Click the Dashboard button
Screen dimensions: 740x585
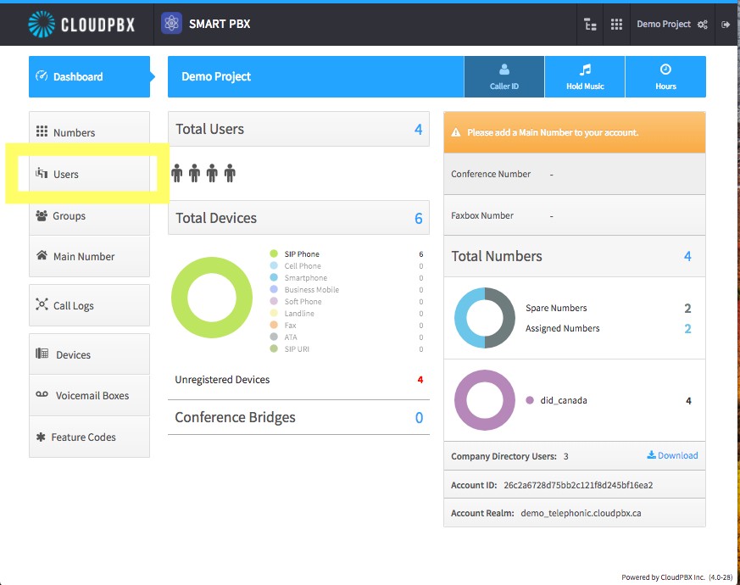pyautogui.click(x=89, y=76)
